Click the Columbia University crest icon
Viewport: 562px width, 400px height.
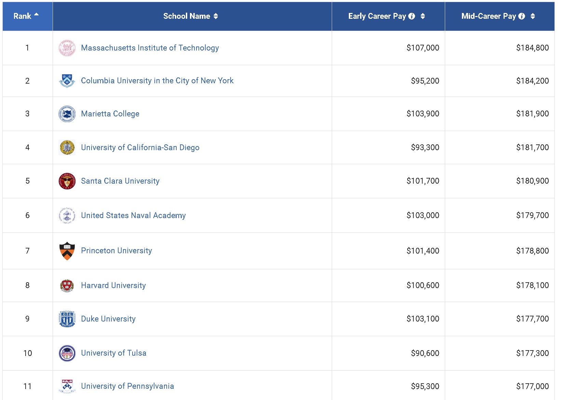point(67,81)
